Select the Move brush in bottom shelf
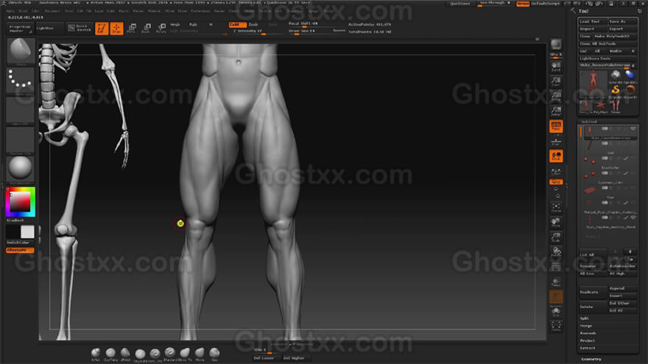This screenshot has height=364, width=648. 200,354
